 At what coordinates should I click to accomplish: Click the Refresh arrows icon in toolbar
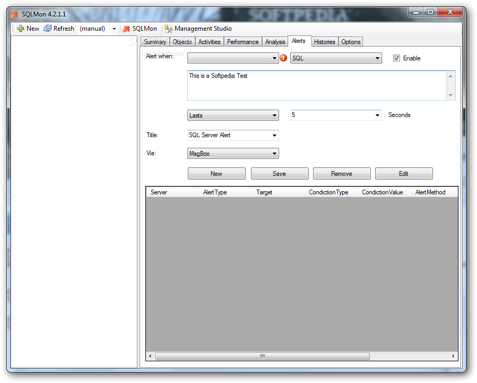click(47, 29)
